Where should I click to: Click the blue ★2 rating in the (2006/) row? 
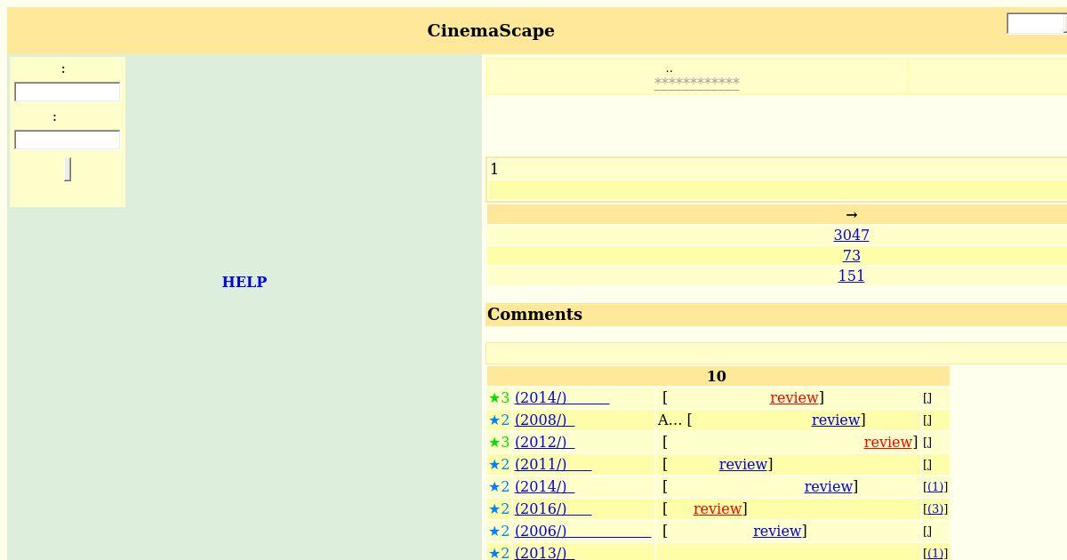tap(499, 531)
